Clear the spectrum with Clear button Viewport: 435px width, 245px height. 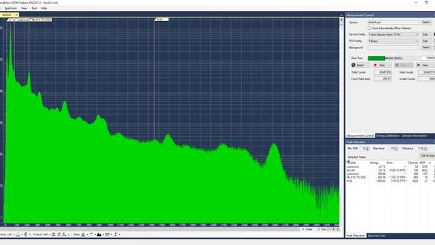[x=425, y=65]
